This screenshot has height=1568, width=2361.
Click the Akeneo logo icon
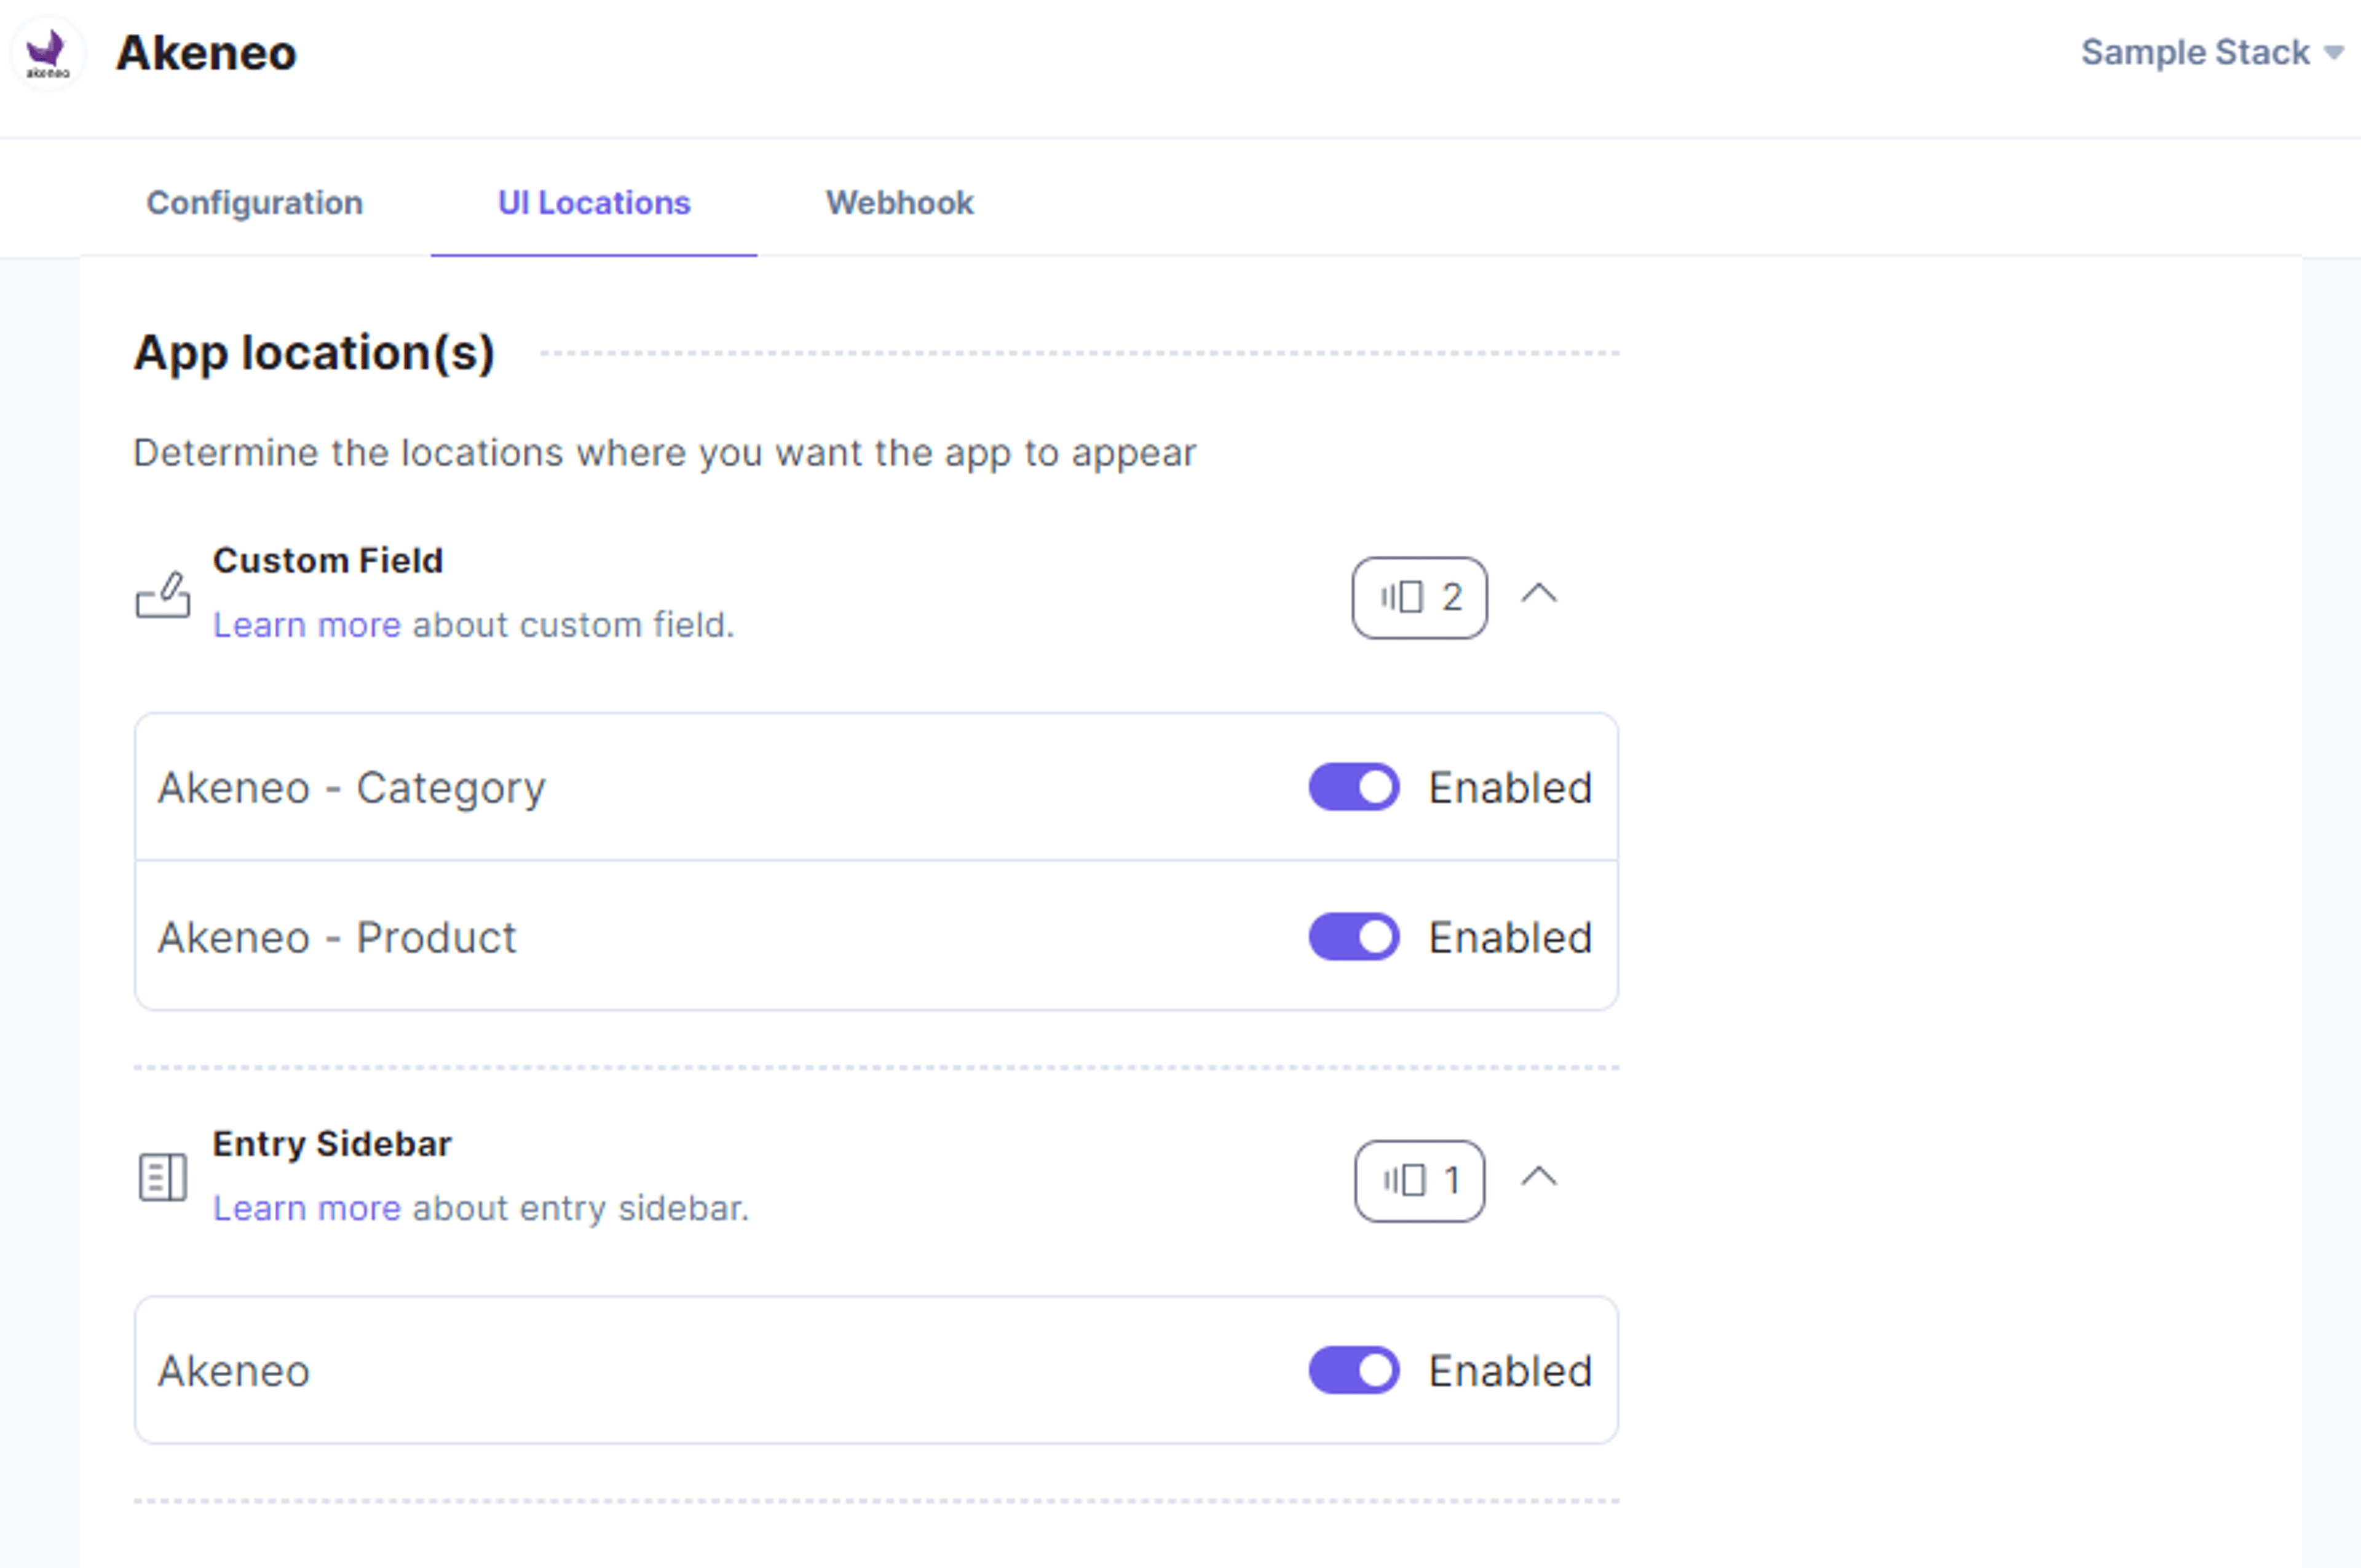[47, 53]
